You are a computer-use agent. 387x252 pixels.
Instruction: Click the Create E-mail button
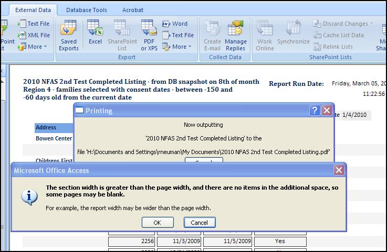coord(212,36)
